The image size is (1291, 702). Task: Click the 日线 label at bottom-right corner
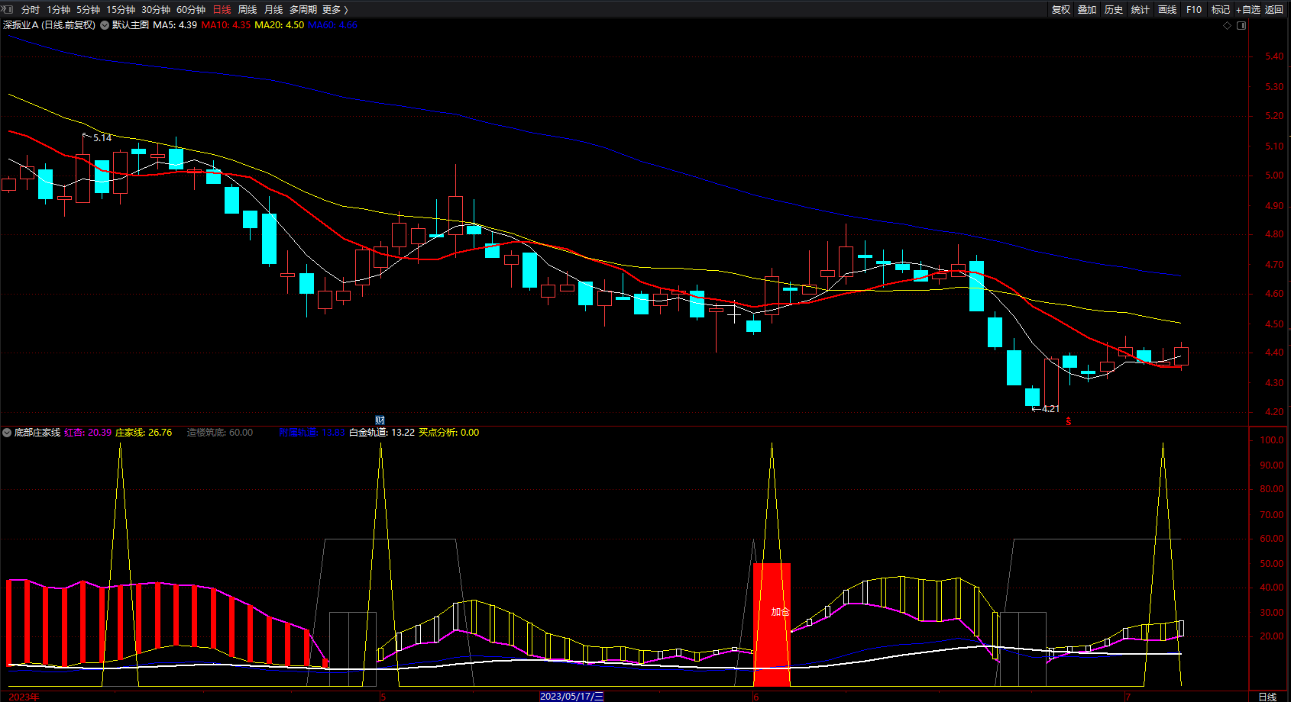(1267, 697)
